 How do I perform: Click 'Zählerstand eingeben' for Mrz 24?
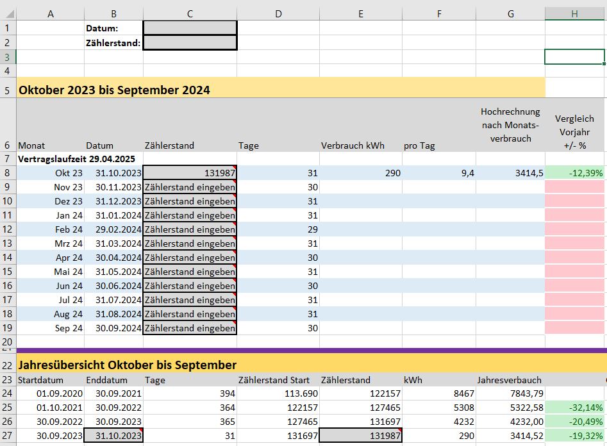coord(190,244)
